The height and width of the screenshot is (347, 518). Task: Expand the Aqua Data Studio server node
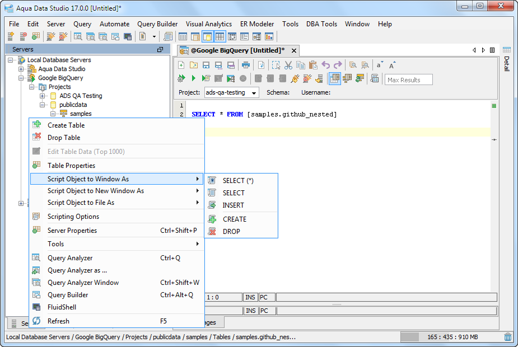click(x=21, y=69)
